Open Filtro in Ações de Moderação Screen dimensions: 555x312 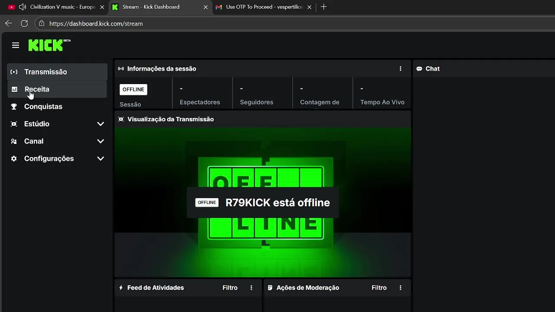379,288
